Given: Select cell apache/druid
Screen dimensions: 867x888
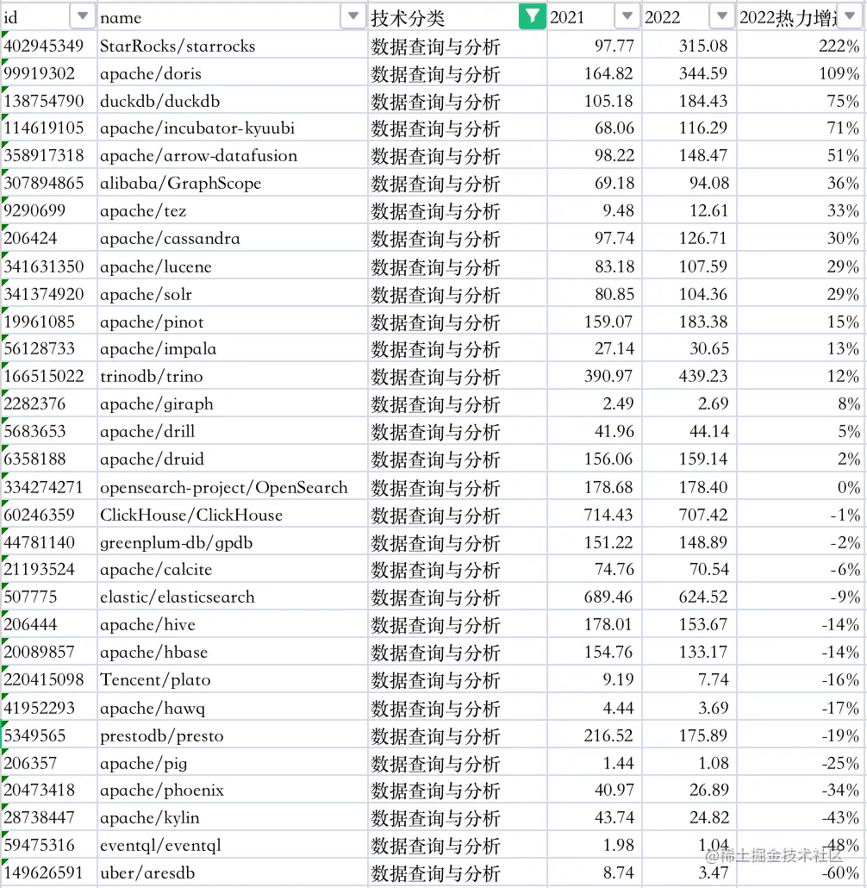Looking at the screenshot, I should 232,459.
